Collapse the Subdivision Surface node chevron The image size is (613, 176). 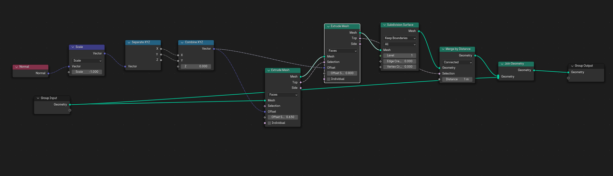[x=385, y=25]
